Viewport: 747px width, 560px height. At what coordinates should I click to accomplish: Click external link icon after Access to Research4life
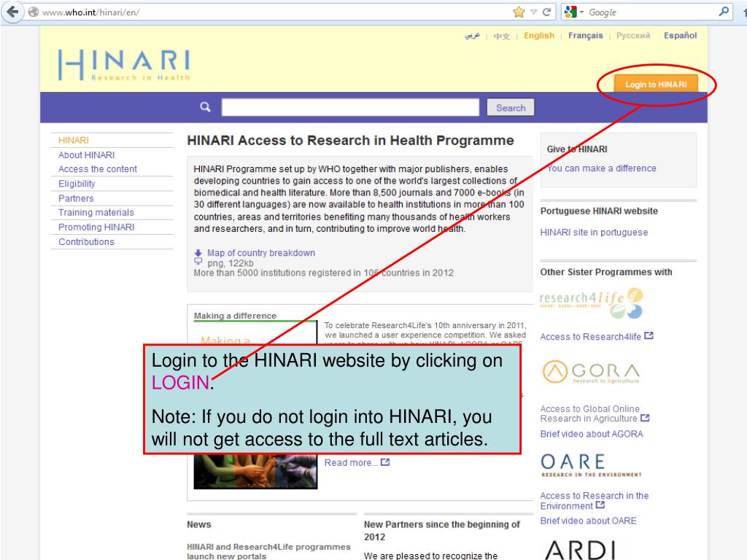(x=649, y=336)
